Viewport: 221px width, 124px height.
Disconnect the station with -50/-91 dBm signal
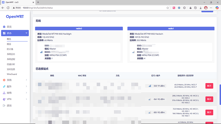point(209,86)
